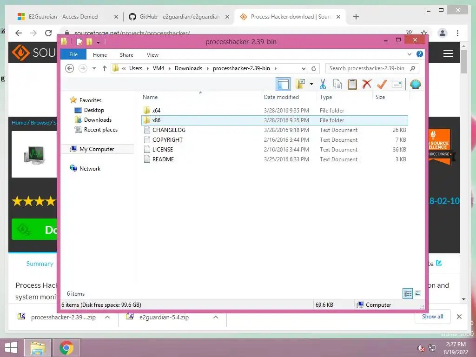Close the Chrome downloads bar

(459, 317)
